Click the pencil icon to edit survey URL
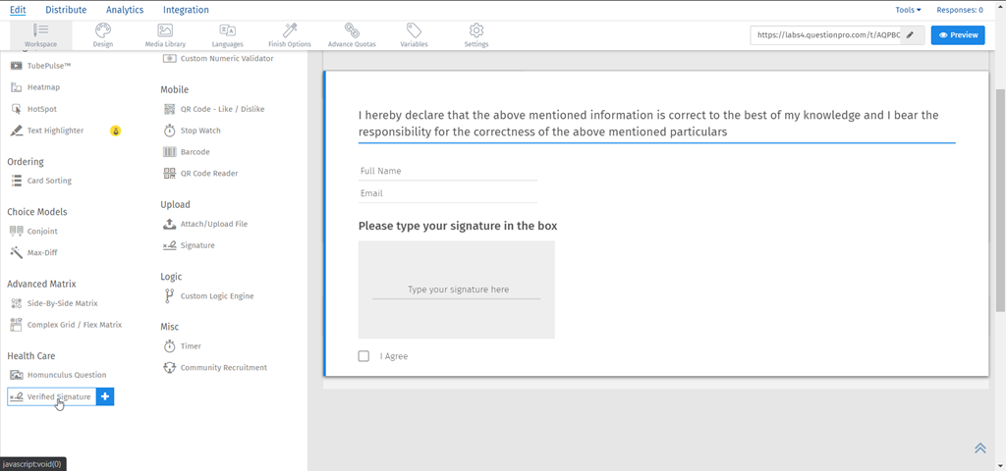 (910, 35)
